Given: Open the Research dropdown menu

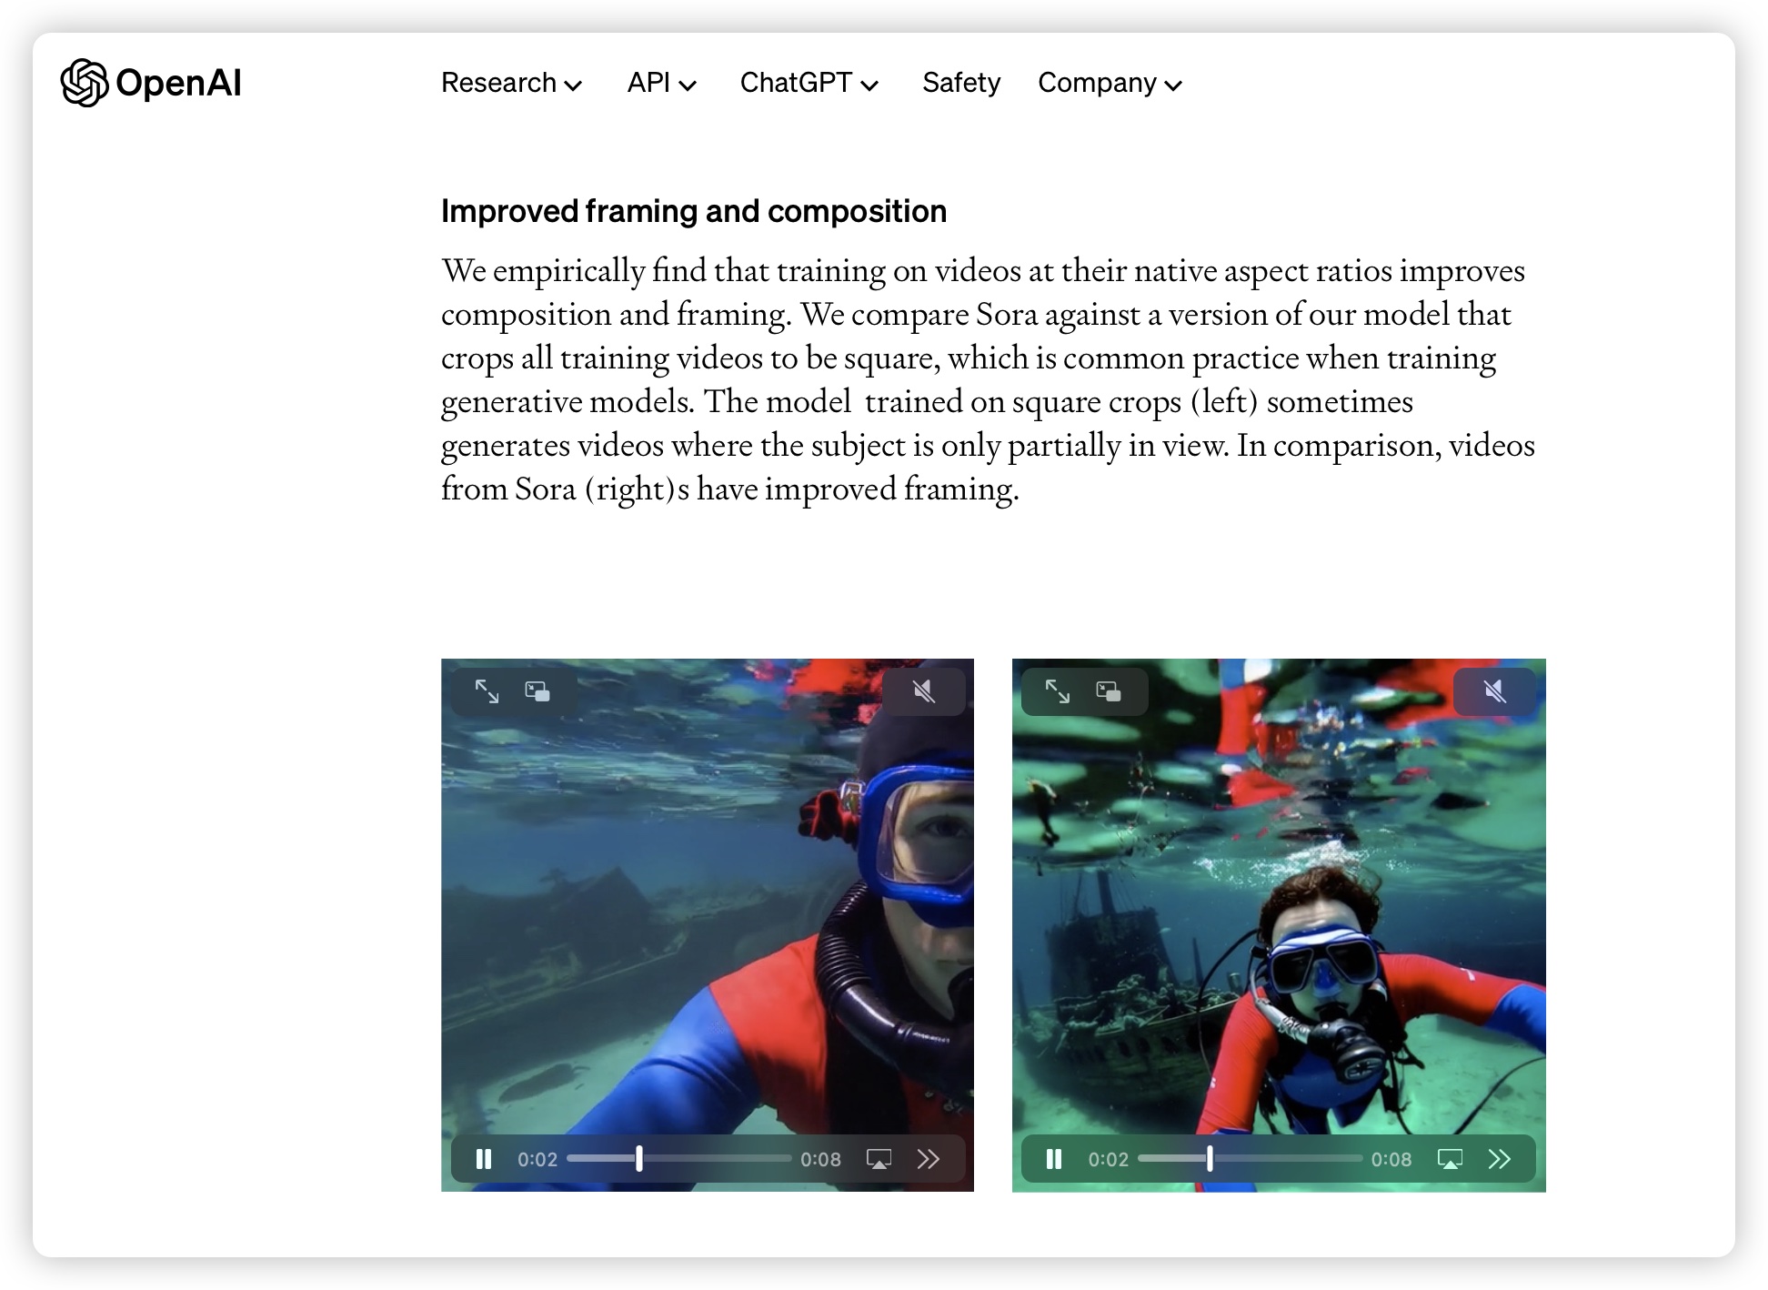Looking at the screenshot, I should (511, 83).
